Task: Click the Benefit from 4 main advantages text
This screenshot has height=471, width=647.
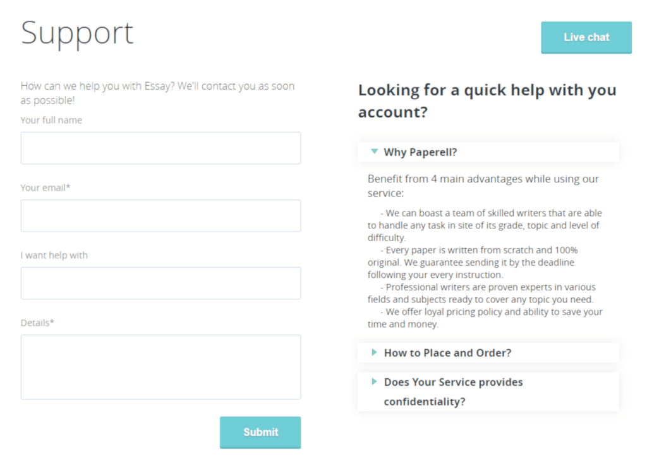Action: (483, 186)
